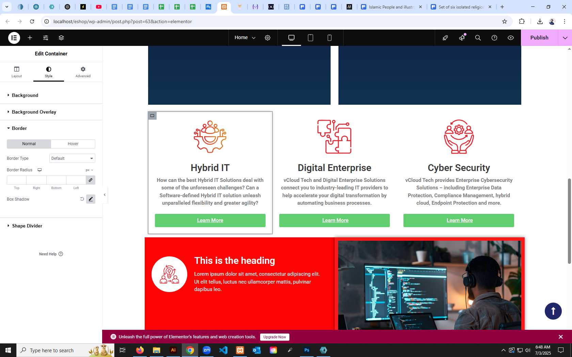The image size is (572, 357).
Task: Select Normal border state
Action: [29, 144]
